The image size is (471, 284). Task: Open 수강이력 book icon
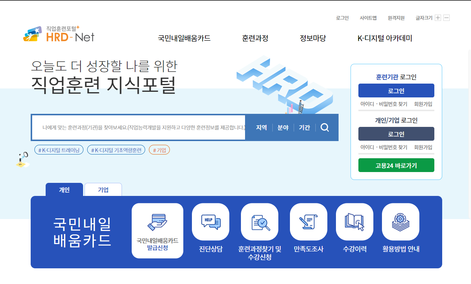pyautogui.click(x=355, y=222)
